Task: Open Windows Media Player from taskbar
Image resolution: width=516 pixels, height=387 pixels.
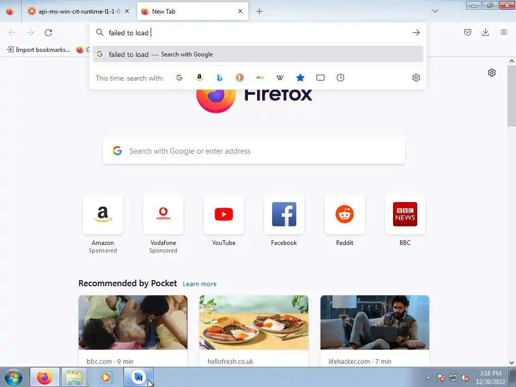Action: (106, 377)
